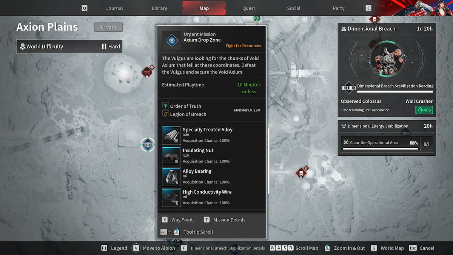Click the red Vulgus outpost marker near dome

148,71
